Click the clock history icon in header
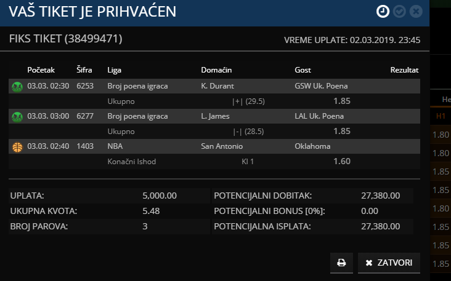This screenshot has height=281, width=451. click(383, 12)
